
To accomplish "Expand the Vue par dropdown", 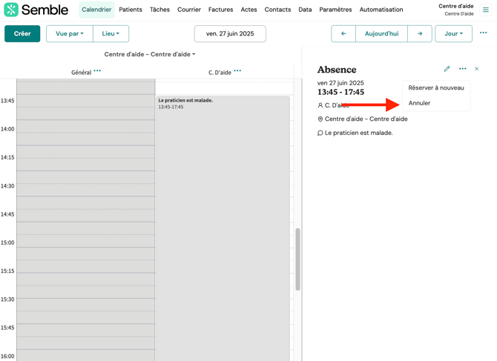I will [x=70, y=33].
